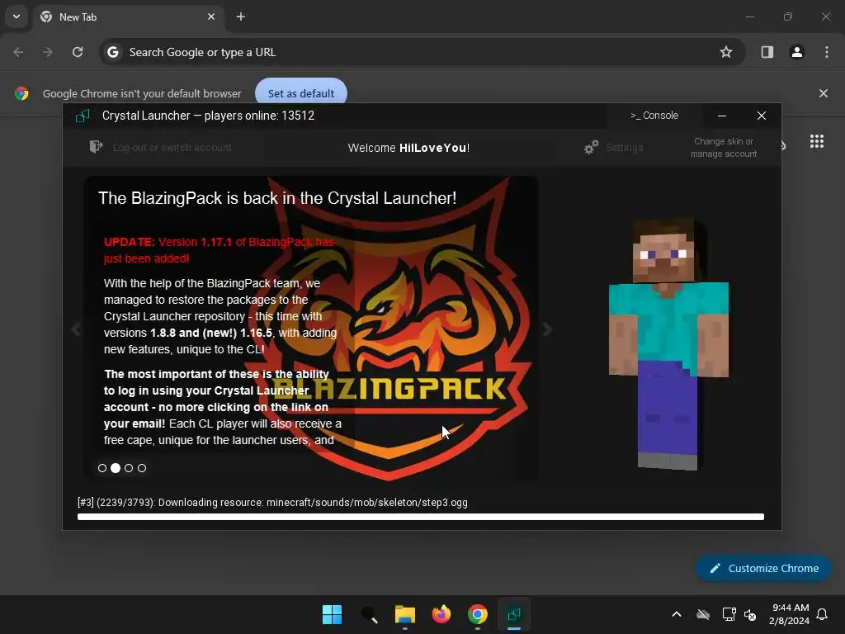Click the Google G icon in address bar
845x634 pixels.
(112, 52)
